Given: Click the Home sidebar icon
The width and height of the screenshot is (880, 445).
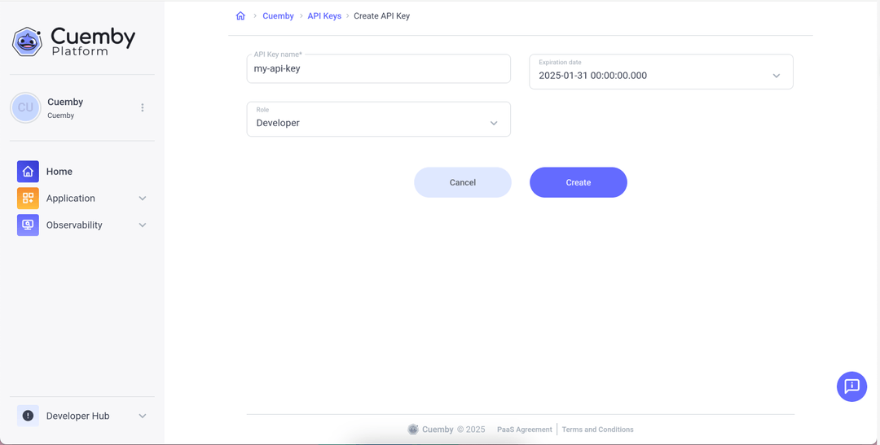Looking at the screenshot, I should pos(28,172).
